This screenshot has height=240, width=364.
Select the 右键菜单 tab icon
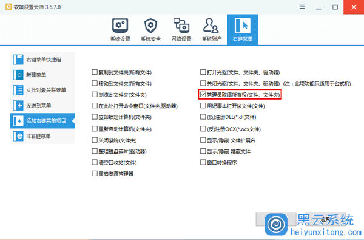coord(242,30)
